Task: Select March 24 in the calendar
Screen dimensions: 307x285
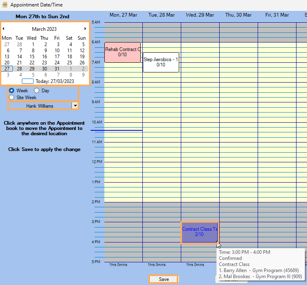Action: tap(57, 63)
